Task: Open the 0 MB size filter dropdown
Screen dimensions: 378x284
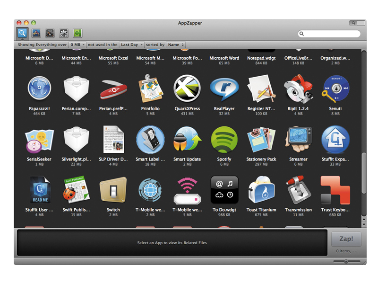Action: 77,44
